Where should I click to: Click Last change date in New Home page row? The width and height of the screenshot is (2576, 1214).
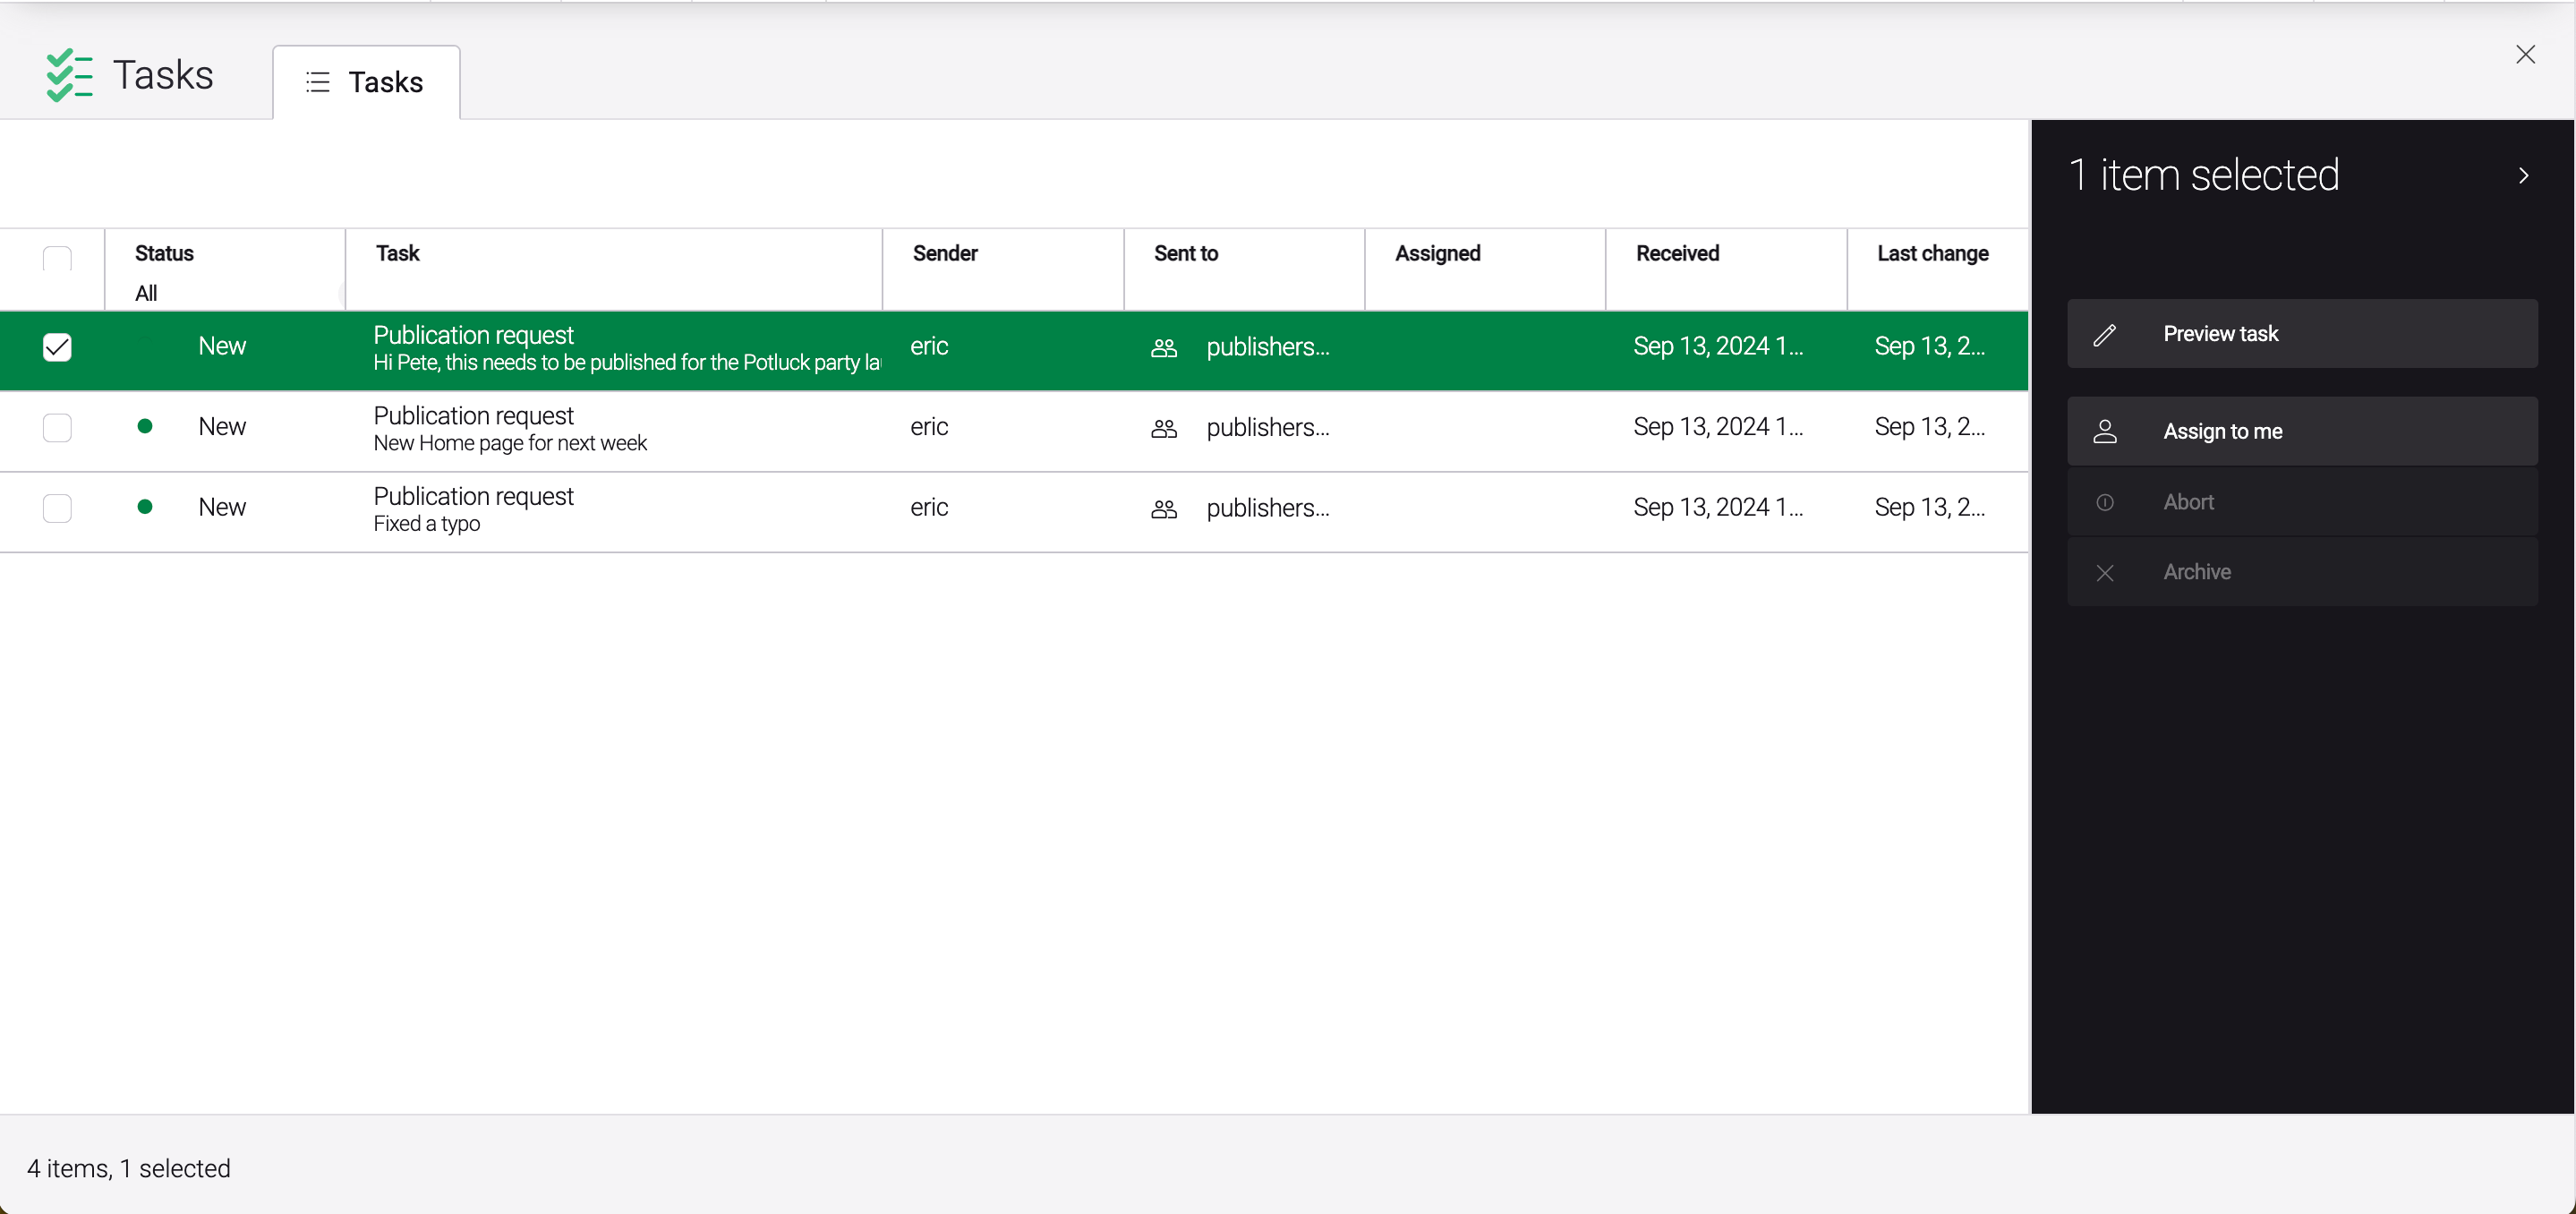tap(1930, 427)
